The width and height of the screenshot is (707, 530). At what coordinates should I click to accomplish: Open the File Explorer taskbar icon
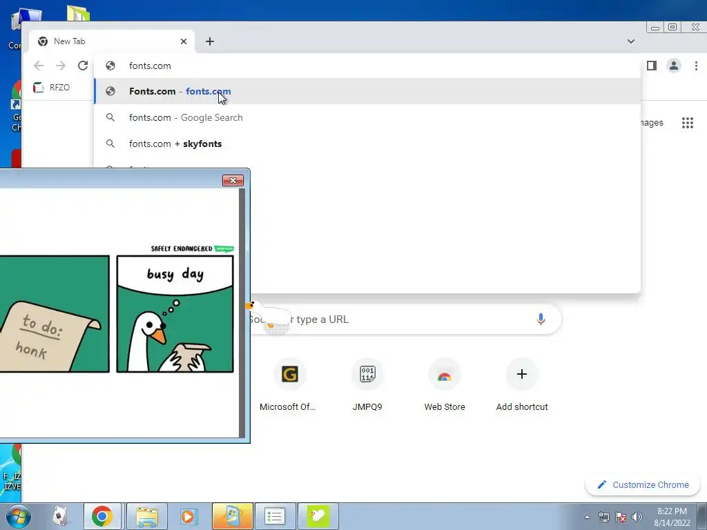[147, 516]
